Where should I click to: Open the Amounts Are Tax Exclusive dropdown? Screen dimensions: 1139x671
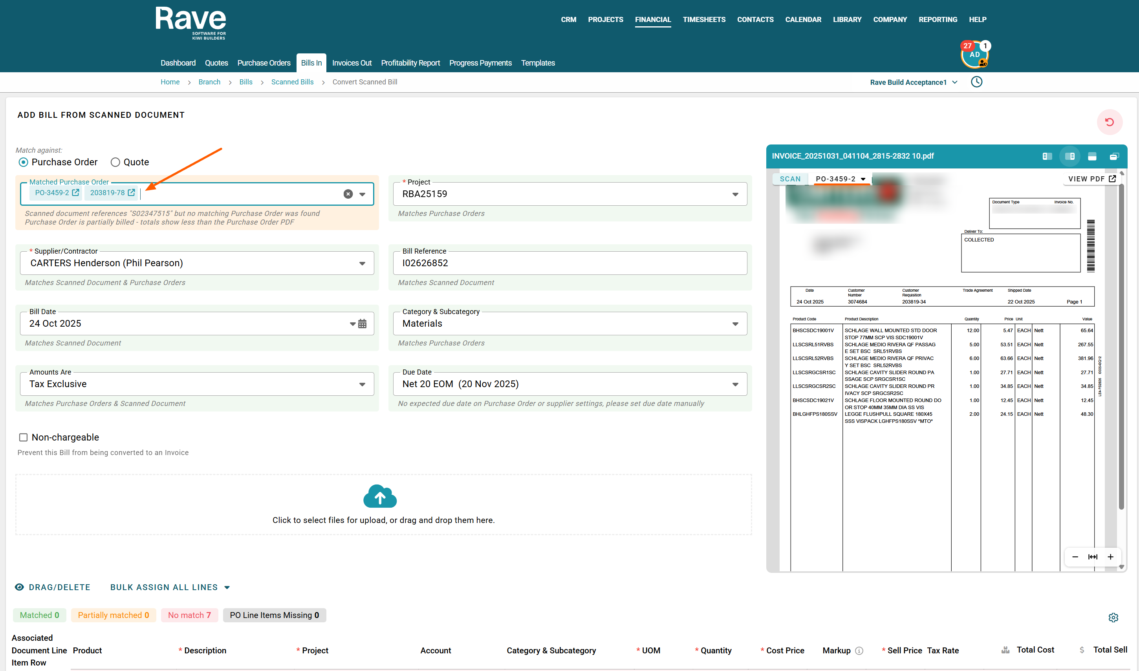[362, 385]
